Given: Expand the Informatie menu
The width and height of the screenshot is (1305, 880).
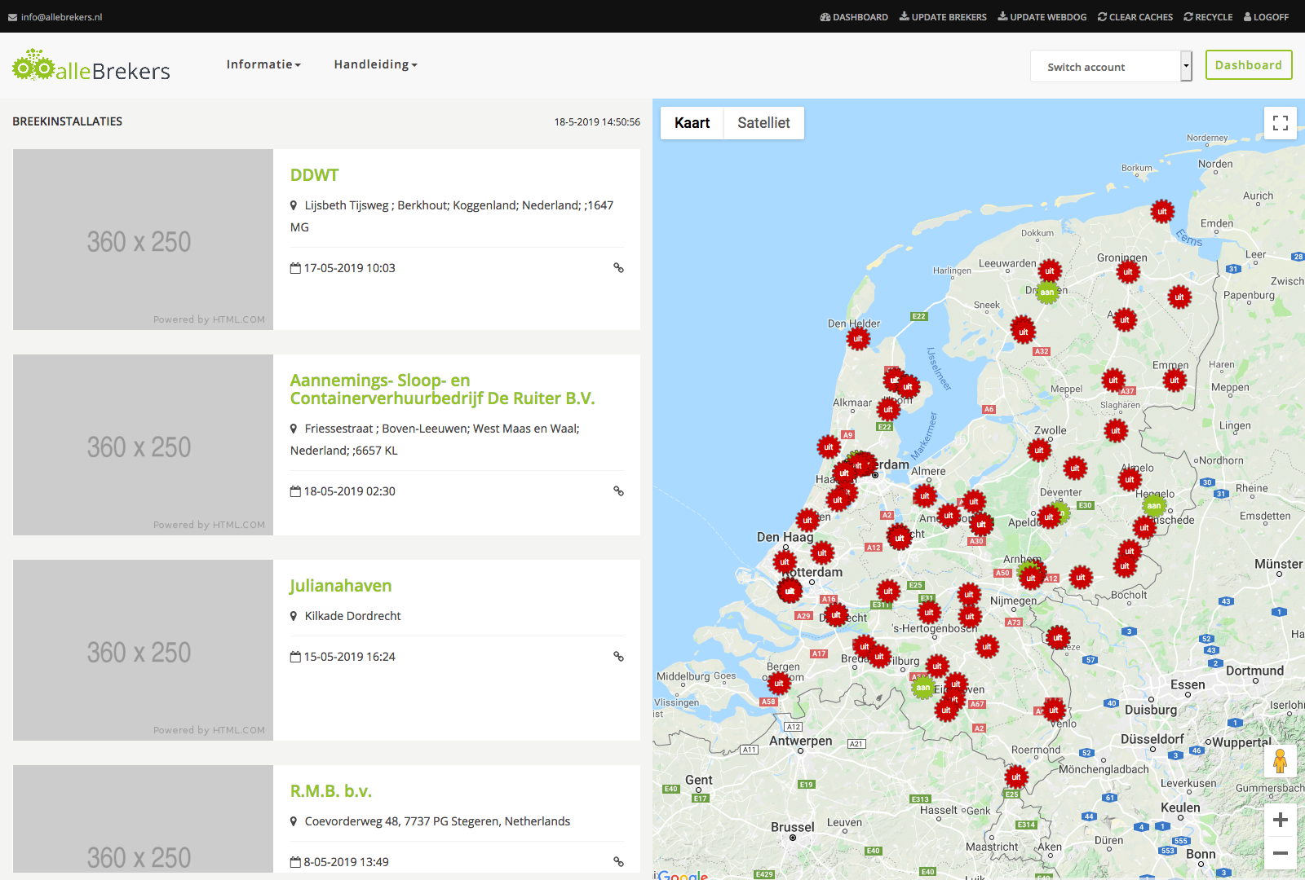Looking at the screenshot, I should click(263, 64).
